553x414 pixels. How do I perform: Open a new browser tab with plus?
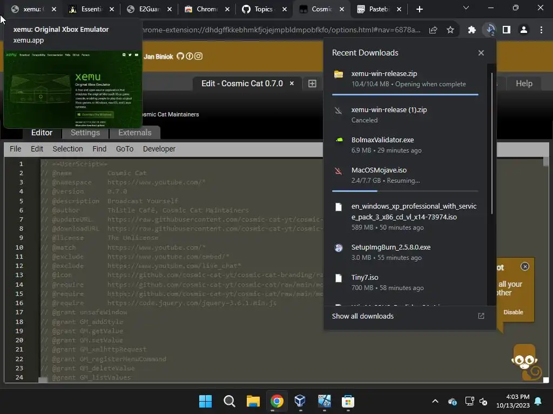[419, 9]
